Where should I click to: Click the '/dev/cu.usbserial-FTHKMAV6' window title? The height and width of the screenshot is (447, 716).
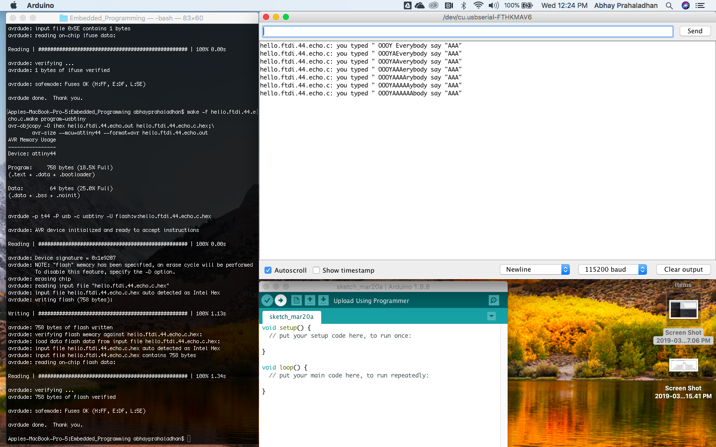pos(487,17)
